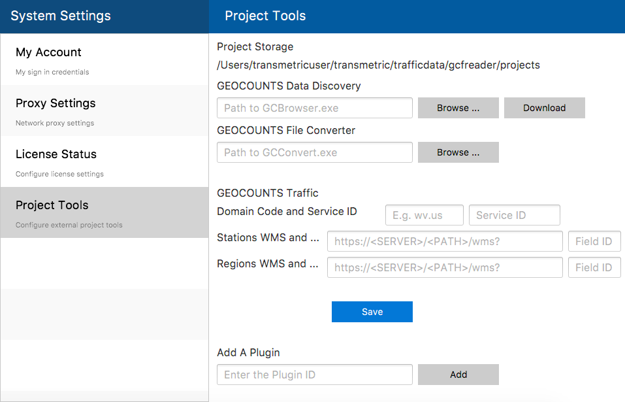This screenshot has width=625, height=402.
Task: Click the Stations WMS Field ID box
Action: (594, 241)
